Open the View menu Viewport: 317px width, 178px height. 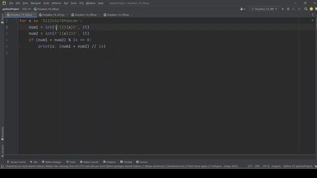click(x=25, y=3)
